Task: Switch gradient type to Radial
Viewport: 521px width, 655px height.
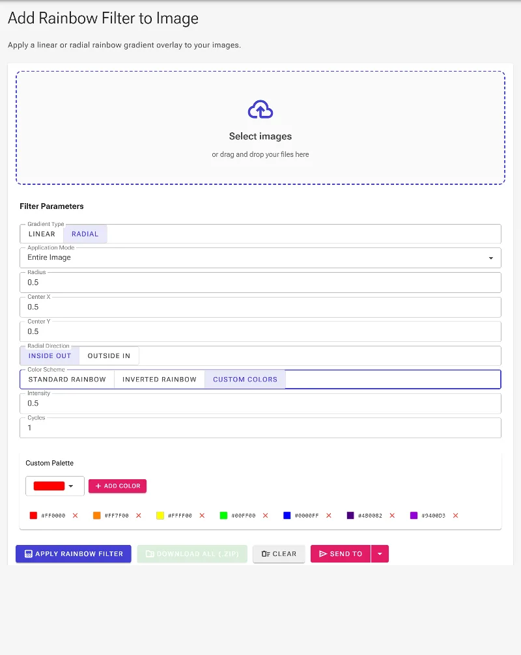Action: coord(85,234)
